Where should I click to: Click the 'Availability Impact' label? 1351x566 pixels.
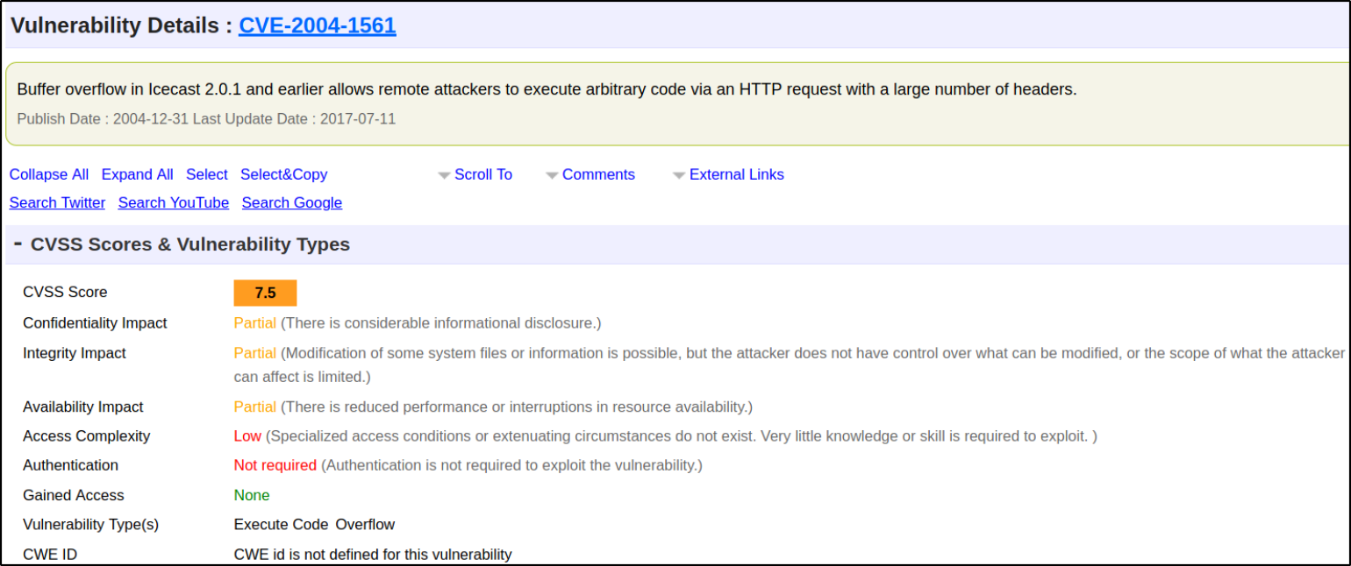83,407
